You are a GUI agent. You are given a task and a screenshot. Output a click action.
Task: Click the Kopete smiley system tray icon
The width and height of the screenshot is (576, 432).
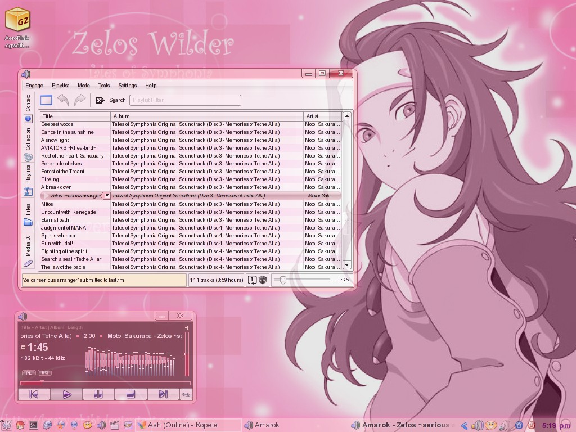pos(490,425)
